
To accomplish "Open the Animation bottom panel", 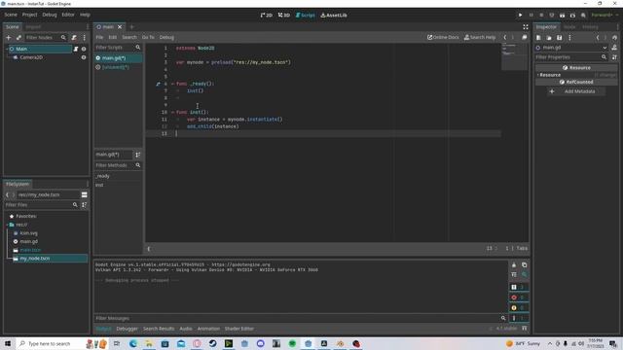I will coord(208,329).
